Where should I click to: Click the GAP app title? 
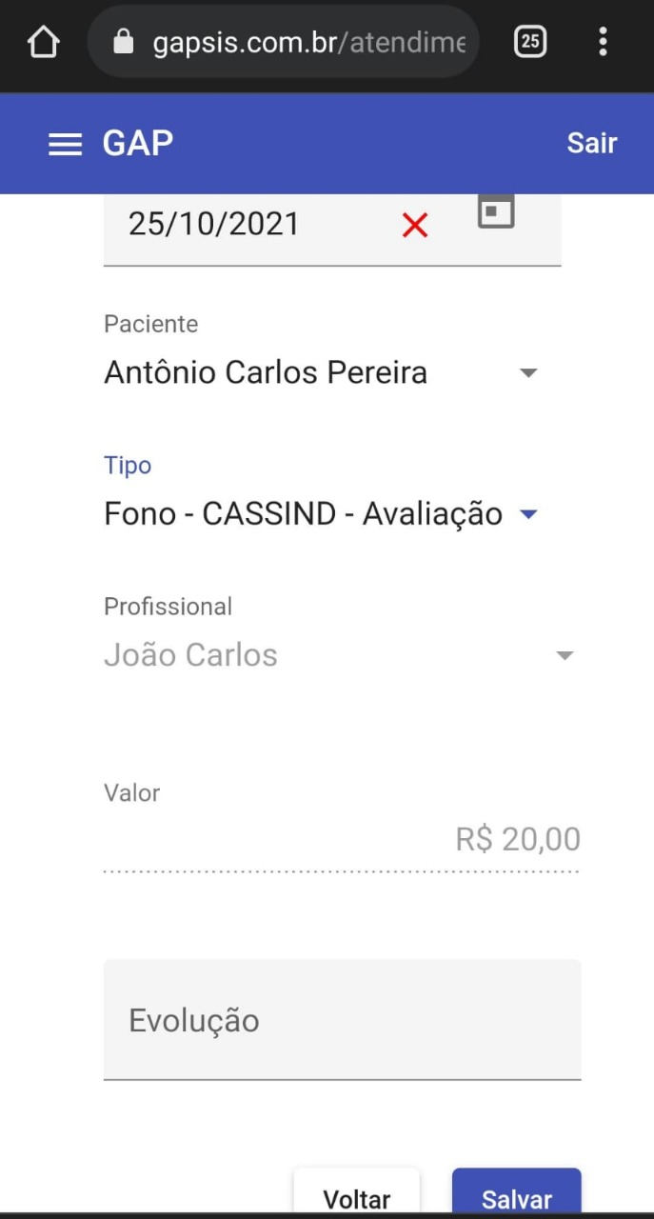pos(138,143)
